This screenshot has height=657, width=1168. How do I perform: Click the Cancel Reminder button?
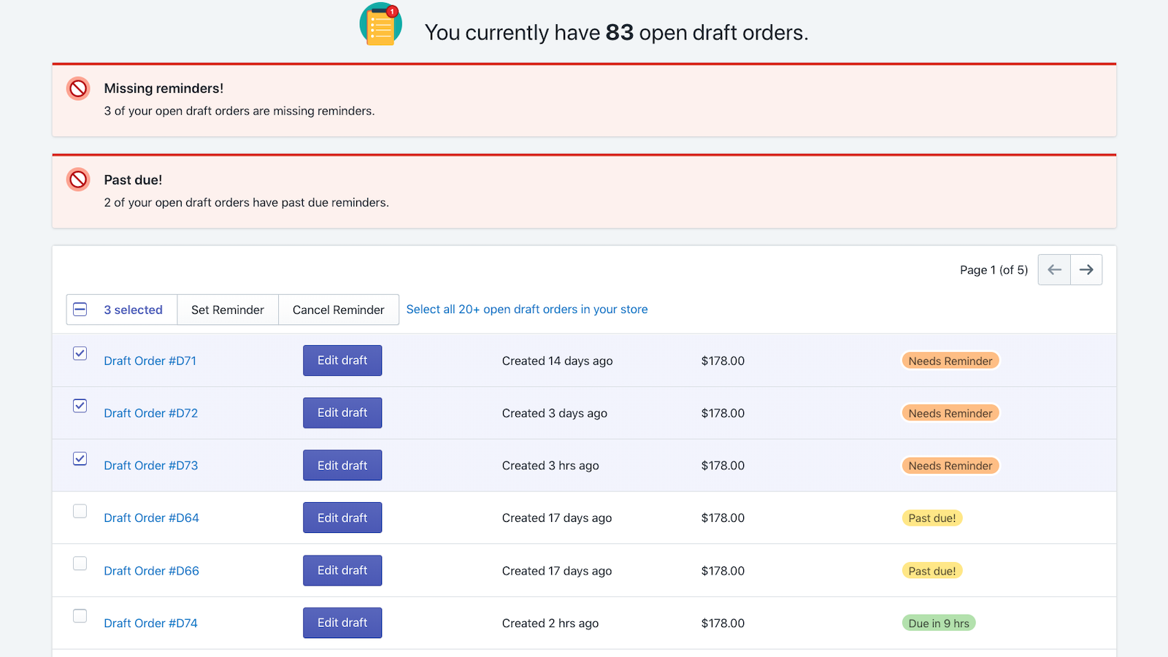coord(338,310)
